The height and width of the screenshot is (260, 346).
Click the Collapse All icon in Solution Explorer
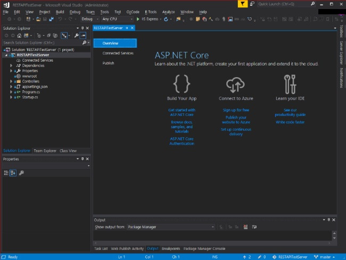tap(49, 36)
